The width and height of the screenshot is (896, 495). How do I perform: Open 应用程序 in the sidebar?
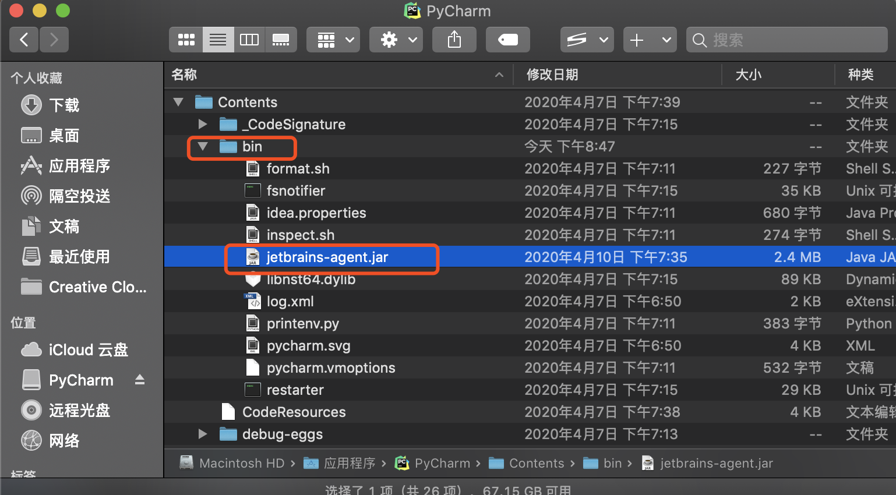[x=79, y=166]
